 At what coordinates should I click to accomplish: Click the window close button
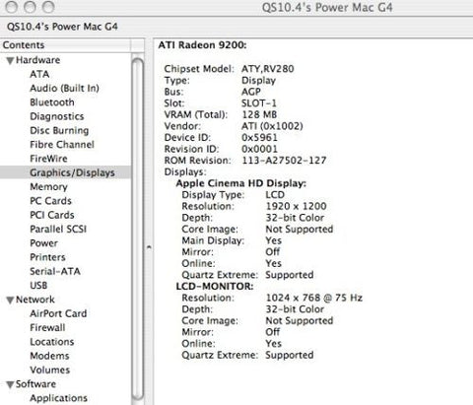click(12, 7)
